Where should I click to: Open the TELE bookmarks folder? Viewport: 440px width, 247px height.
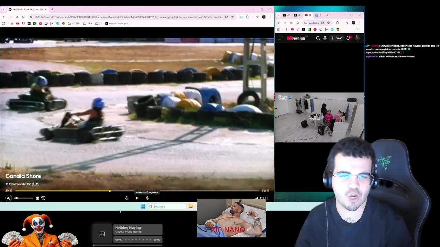pyautogui.click(x=87, y=23)
